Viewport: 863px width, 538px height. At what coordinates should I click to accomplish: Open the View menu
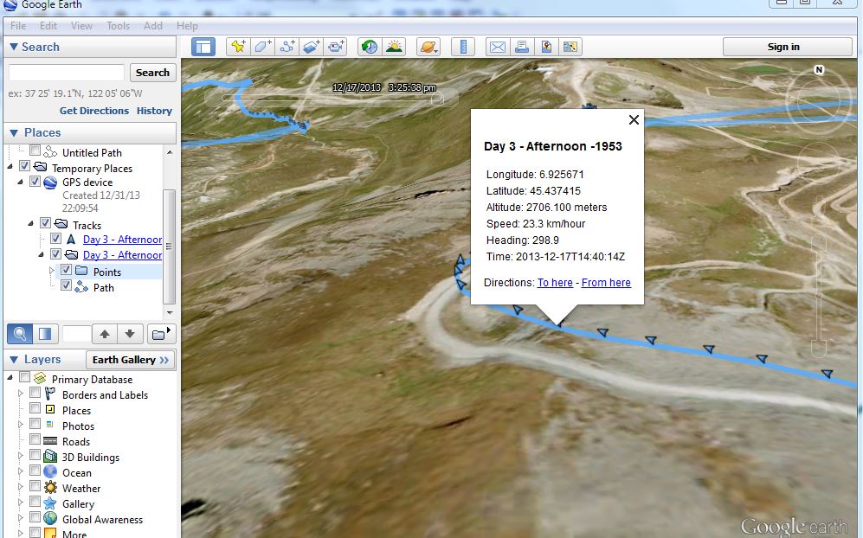click(81, 26)
